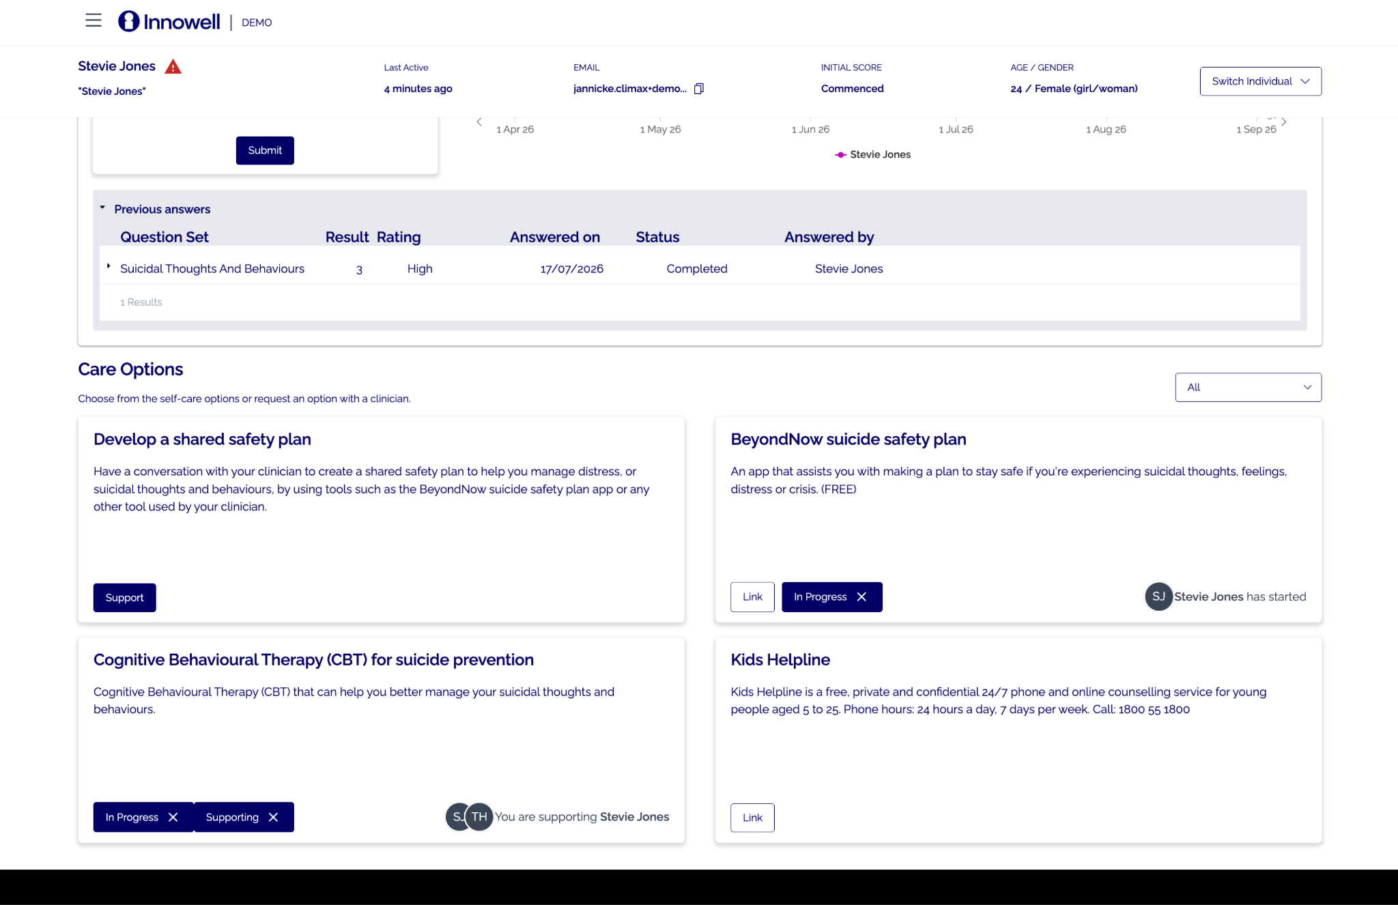The height and width of the screenshot is (905, 1398).
Task: Click the BeyondNow suicide safety plan title
Action: 848,440
